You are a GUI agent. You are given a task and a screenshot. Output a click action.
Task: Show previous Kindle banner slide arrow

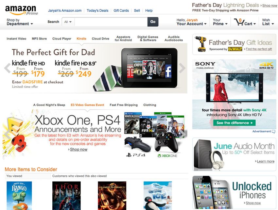click(8, 68)
